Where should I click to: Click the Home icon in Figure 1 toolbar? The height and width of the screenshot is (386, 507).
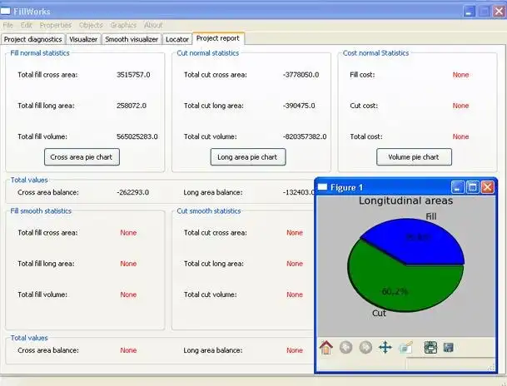[x=326, y=348]
